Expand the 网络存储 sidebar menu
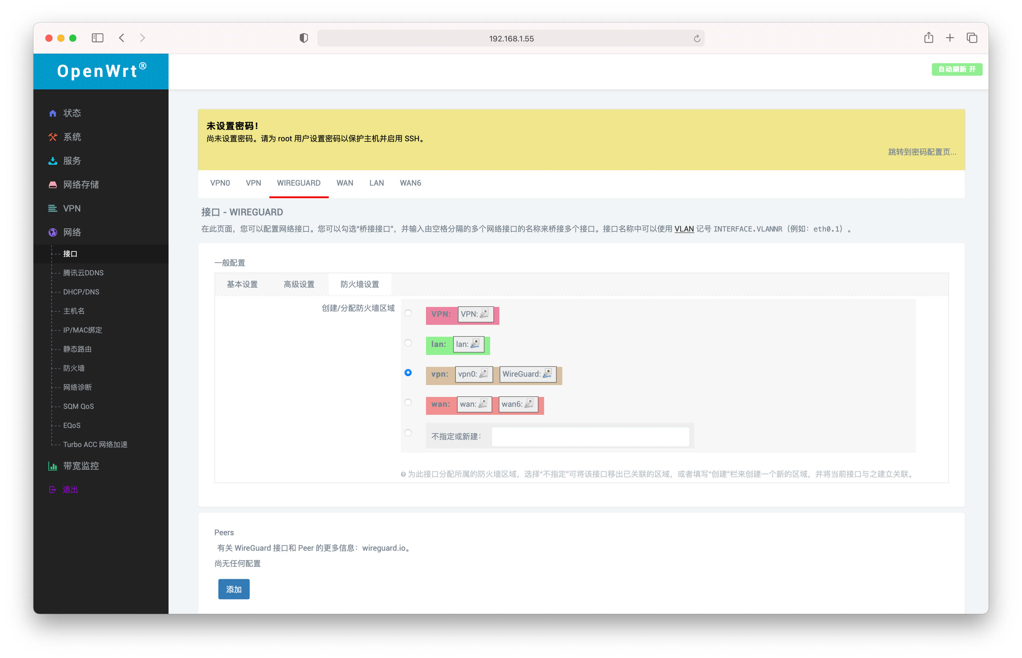This screenshot has width=1022, height=658. click(80, 184)
